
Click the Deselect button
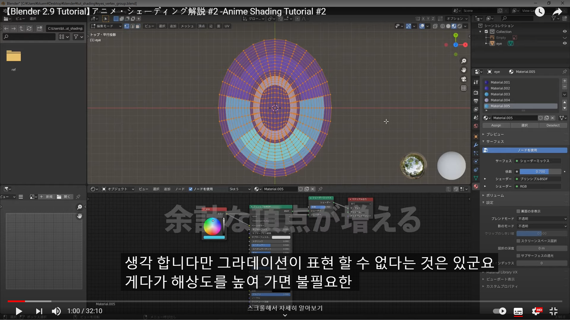tap(553, 125)
